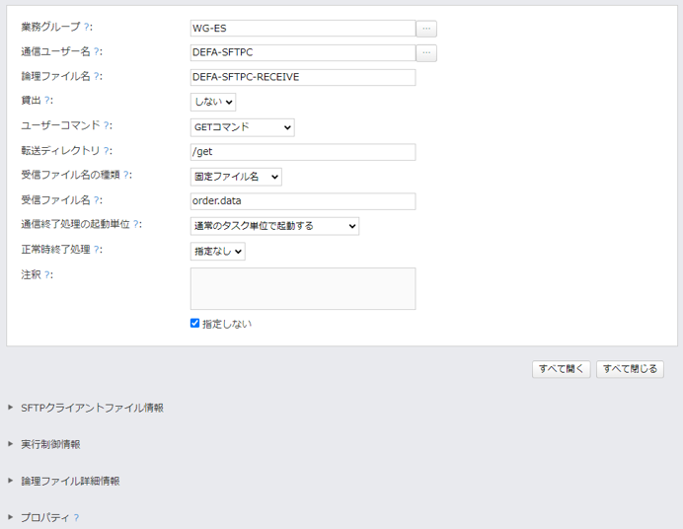The image size is (683, 529).
Task: Click help icon next to ユーザーコマンド
Action: coord(107,125)
